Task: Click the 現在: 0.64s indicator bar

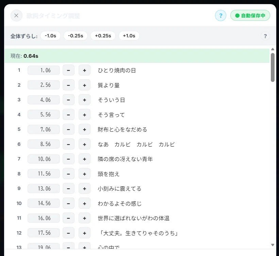Action: pyautogui.click(x=137, y=56)
